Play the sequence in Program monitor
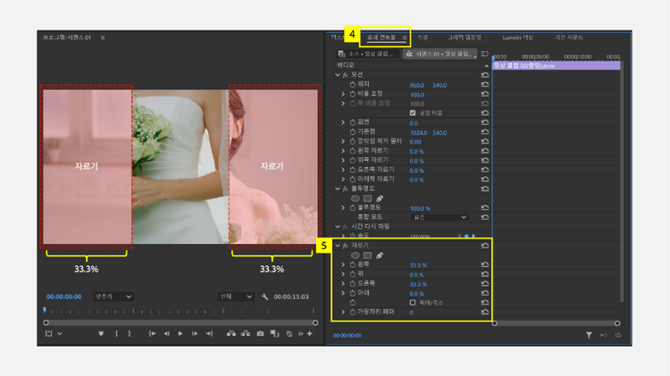 coord(180,334)
